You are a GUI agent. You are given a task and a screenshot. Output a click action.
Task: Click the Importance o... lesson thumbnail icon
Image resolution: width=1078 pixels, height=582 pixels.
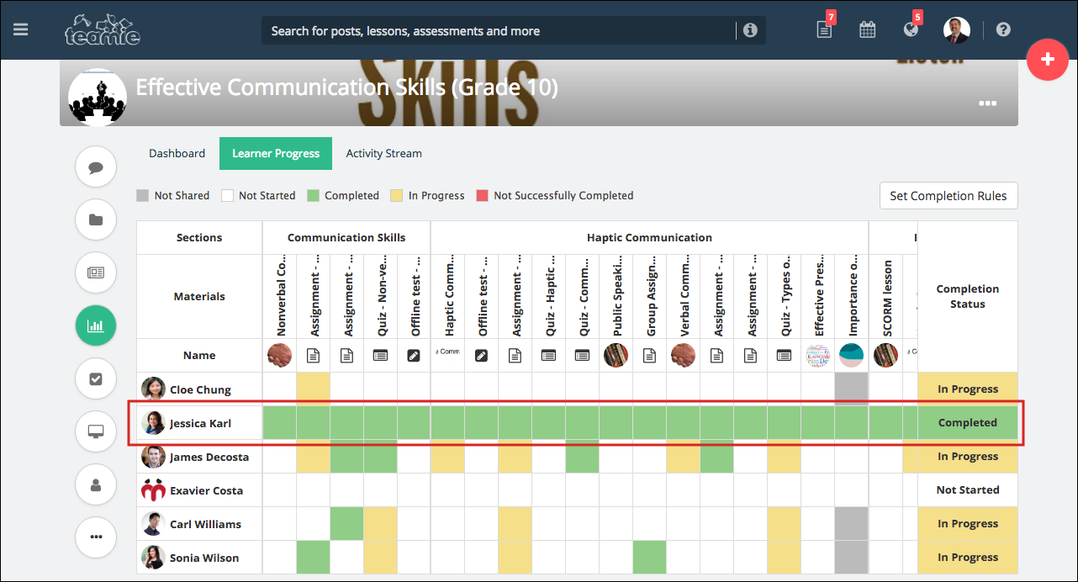click(x=851, y=356)
